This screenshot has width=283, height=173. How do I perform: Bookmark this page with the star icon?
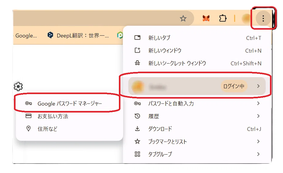point(183,18)
